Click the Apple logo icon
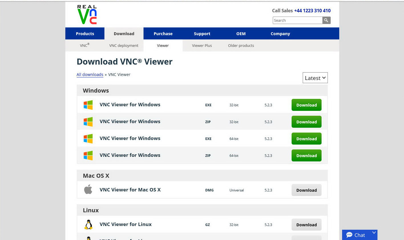404x240 pixels. click(88, 189)
